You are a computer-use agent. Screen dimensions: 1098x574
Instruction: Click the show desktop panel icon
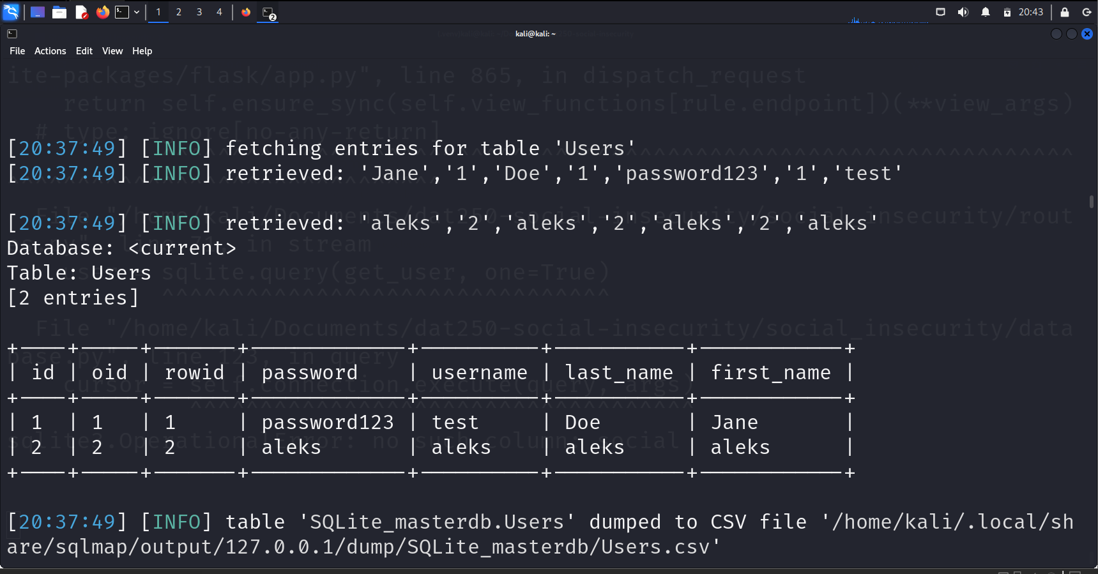click(38, 12)
